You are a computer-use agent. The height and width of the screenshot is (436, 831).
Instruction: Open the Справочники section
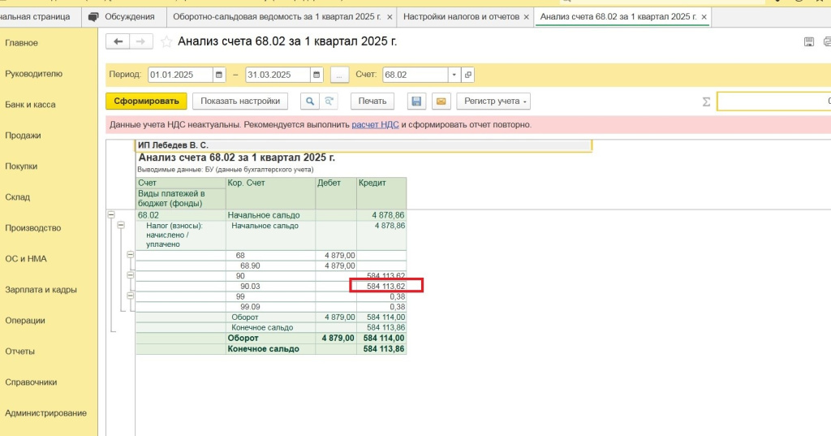[31, 382]
